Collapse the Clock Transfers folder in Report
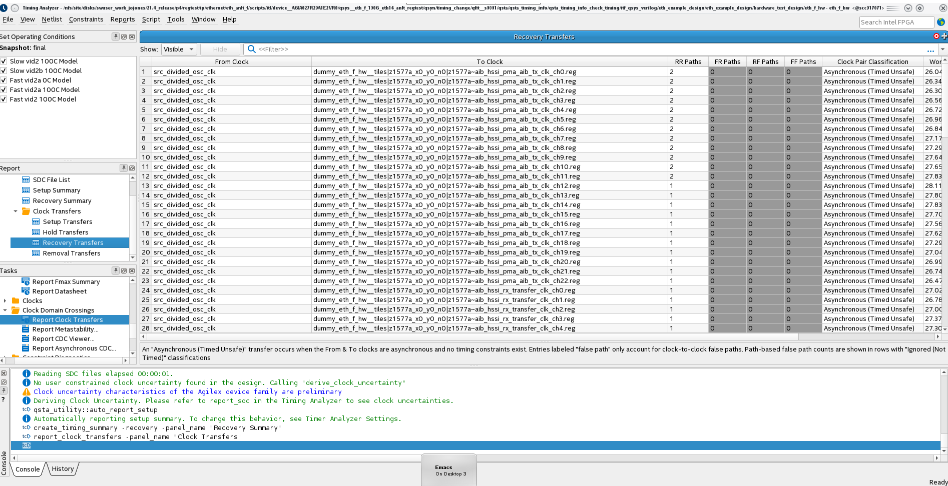The height and width of the screenshot is (486, 948). [x=16, y=211]
